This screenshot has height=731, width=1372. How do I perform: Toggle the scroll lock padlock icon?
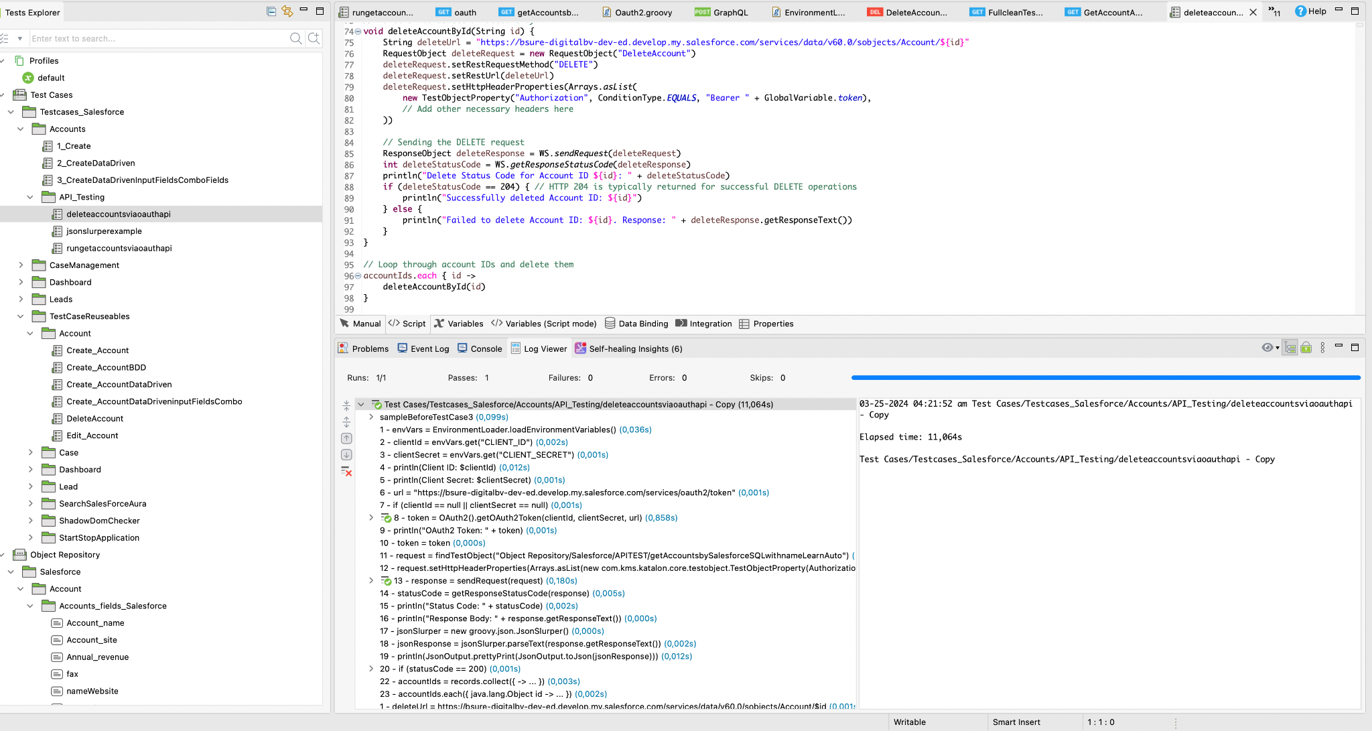click(1306, 348)
